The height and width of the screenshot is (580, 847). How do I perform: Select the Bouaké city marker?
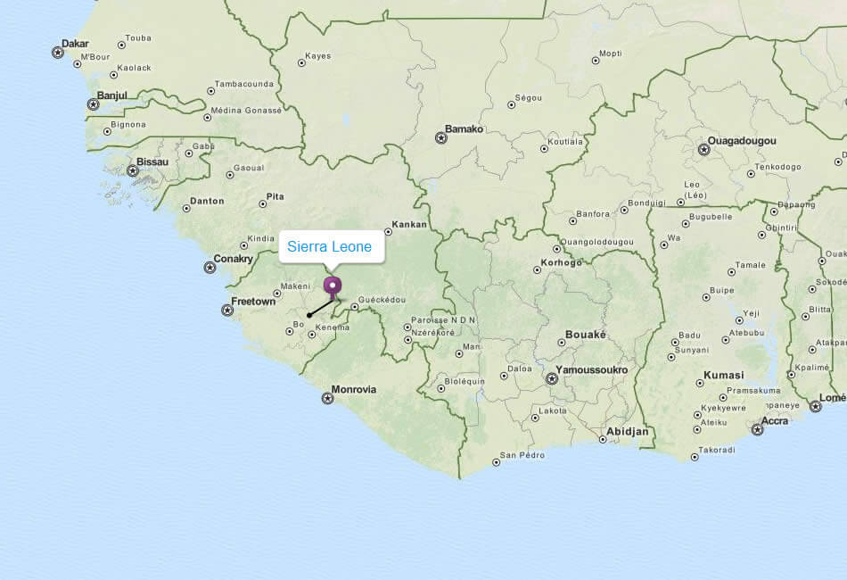click(x=561, y=343)
